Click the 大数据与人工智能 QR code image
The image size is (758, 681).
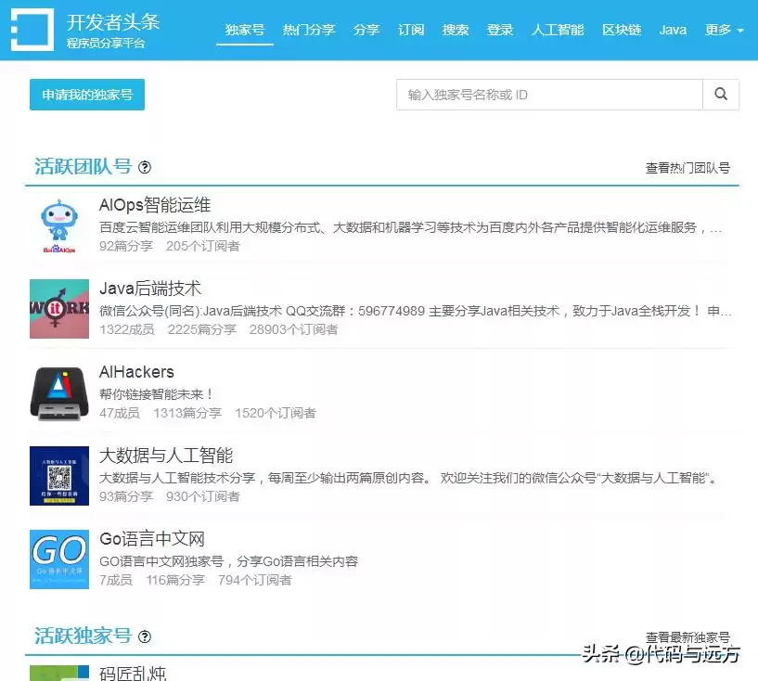tap(58, 476)
